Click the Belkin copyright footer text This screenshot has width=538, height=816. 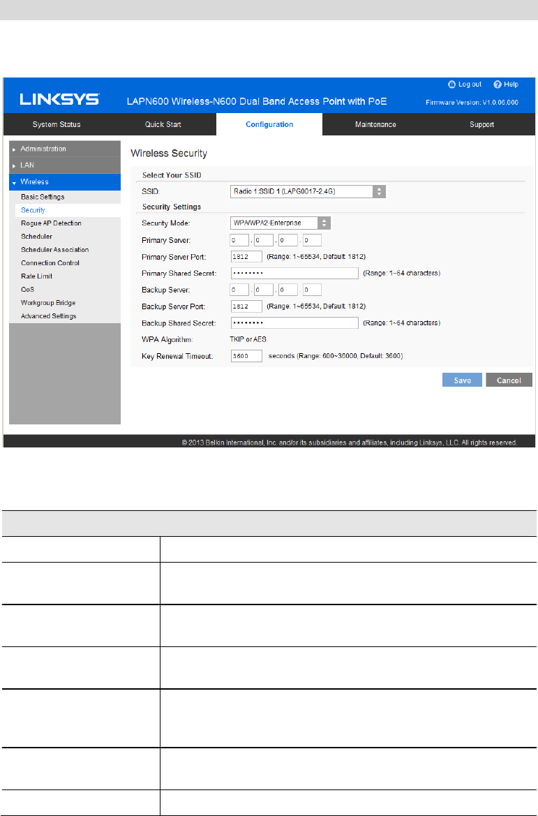[349, 443]
